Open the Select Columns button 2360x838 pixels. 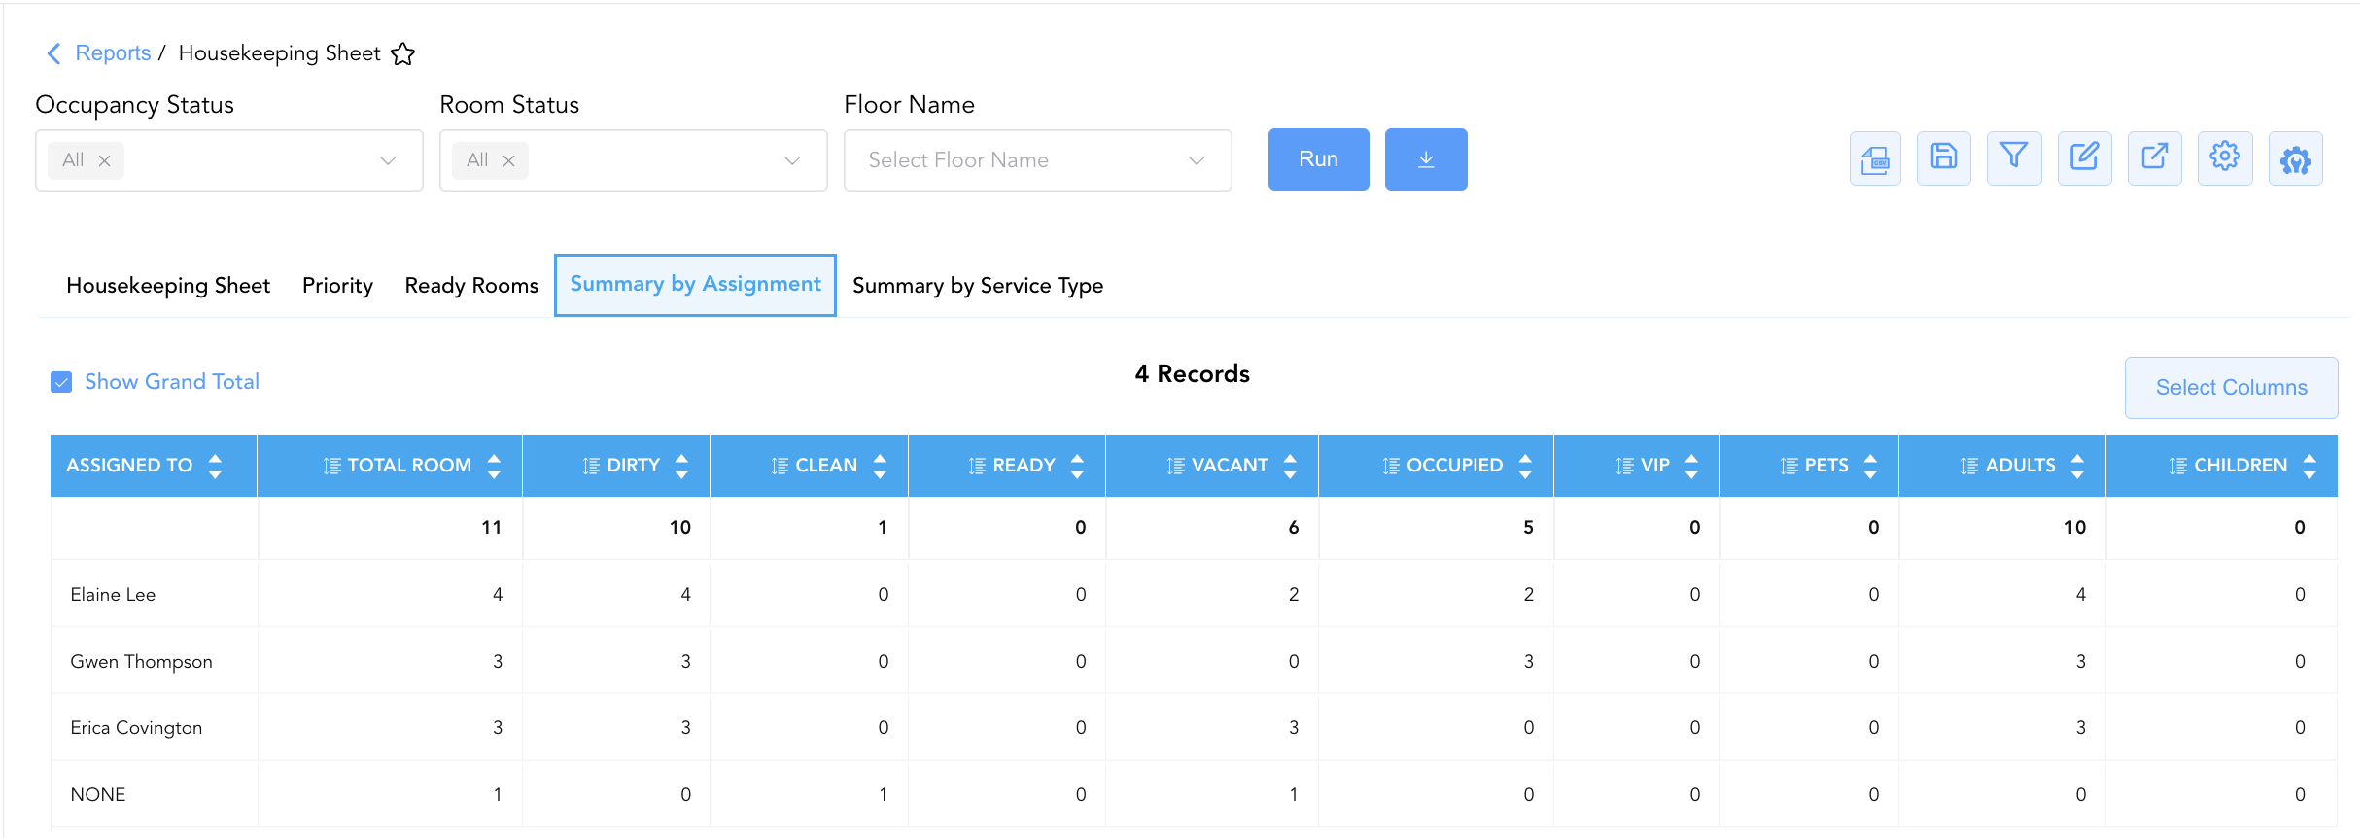(x=2232, y=388)
